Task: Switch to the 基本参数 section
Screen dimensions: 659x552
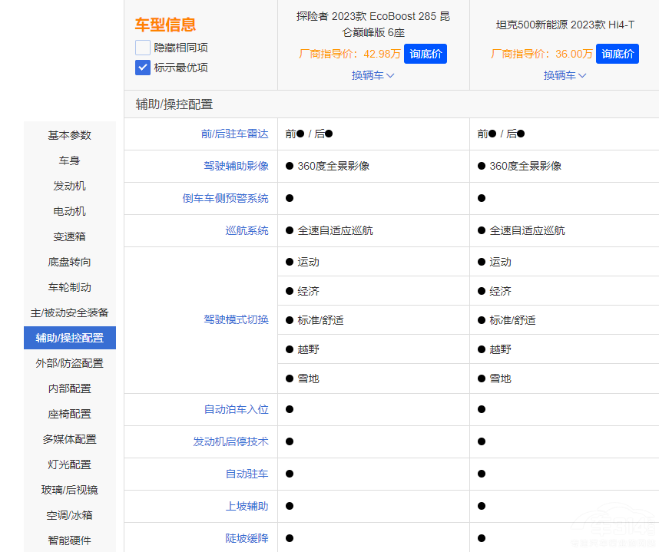Action: [x=69, y=135]
